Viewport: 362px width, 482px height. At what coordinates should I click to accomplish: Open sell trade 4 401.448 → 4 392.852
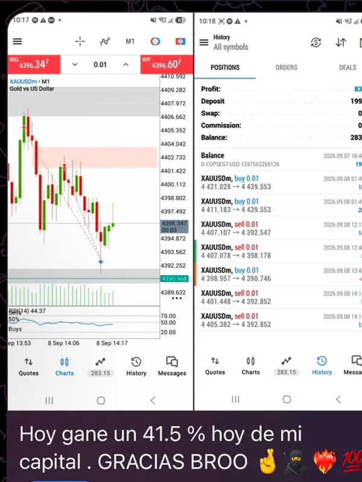click(278, 297)
